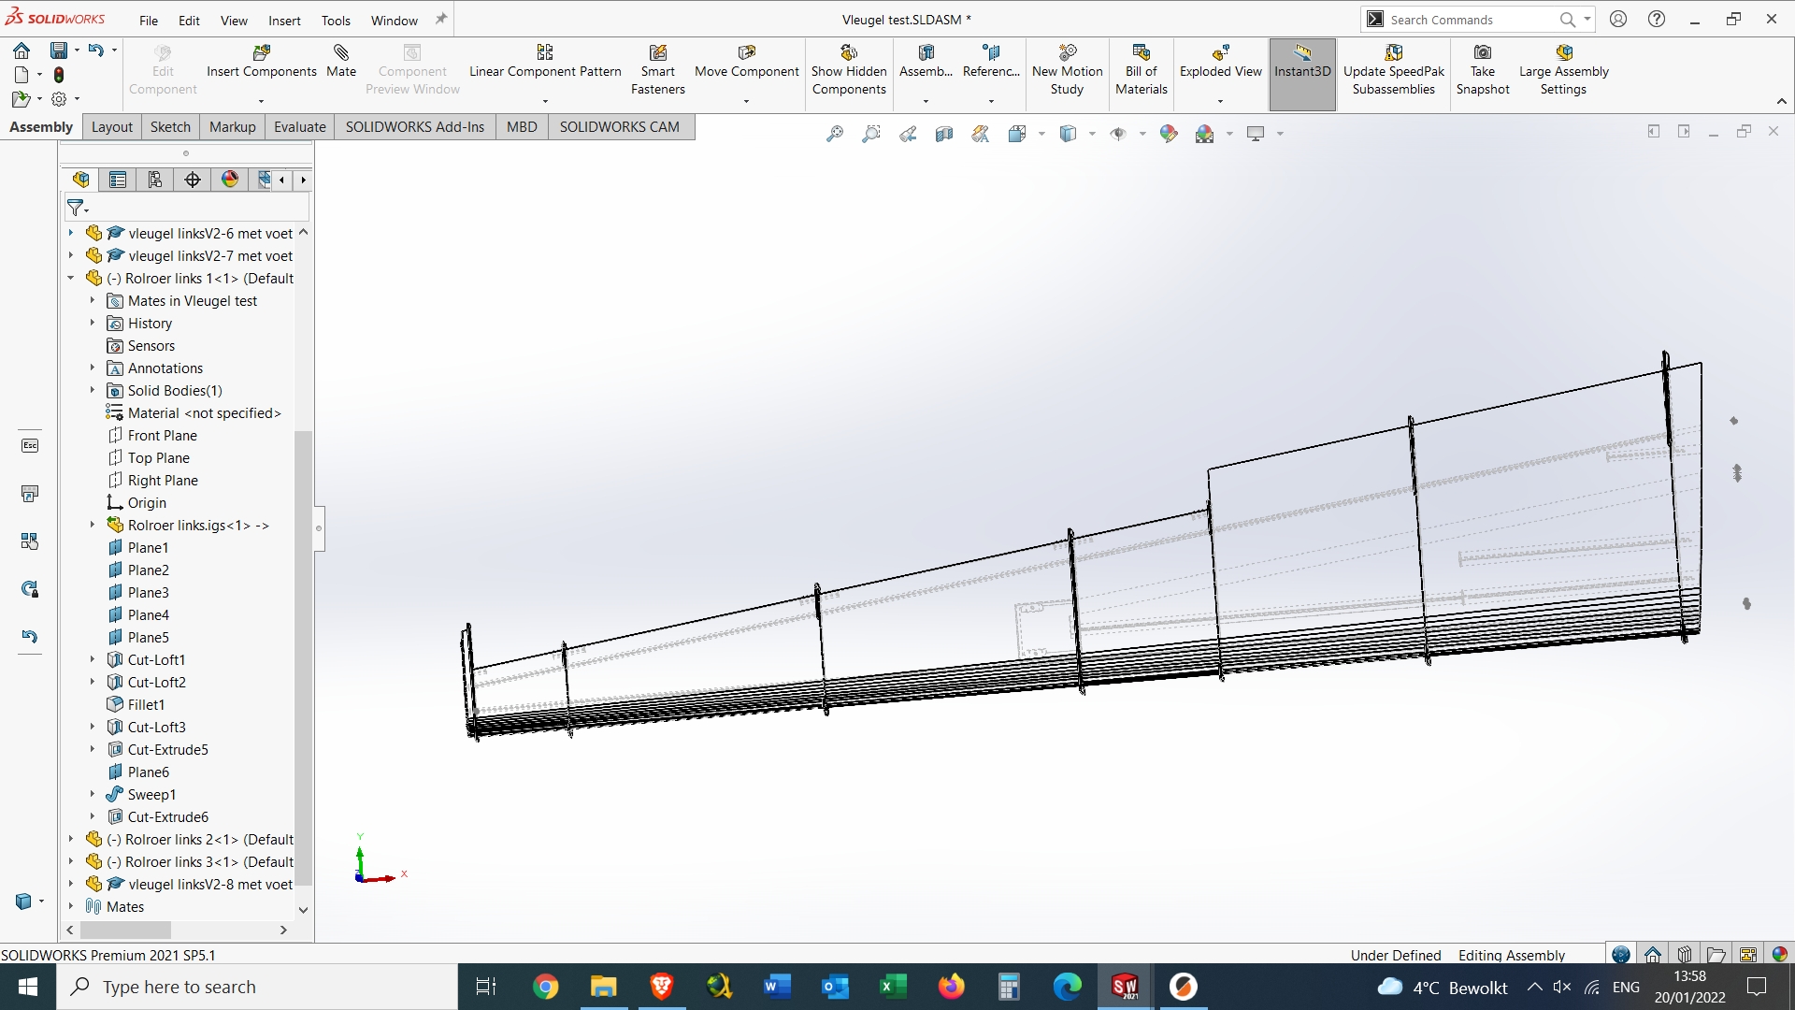Screen dimensions: 1795x1010
Task: Switch to SOLIDWORKS Add-Ins tab
Action: 415,127
